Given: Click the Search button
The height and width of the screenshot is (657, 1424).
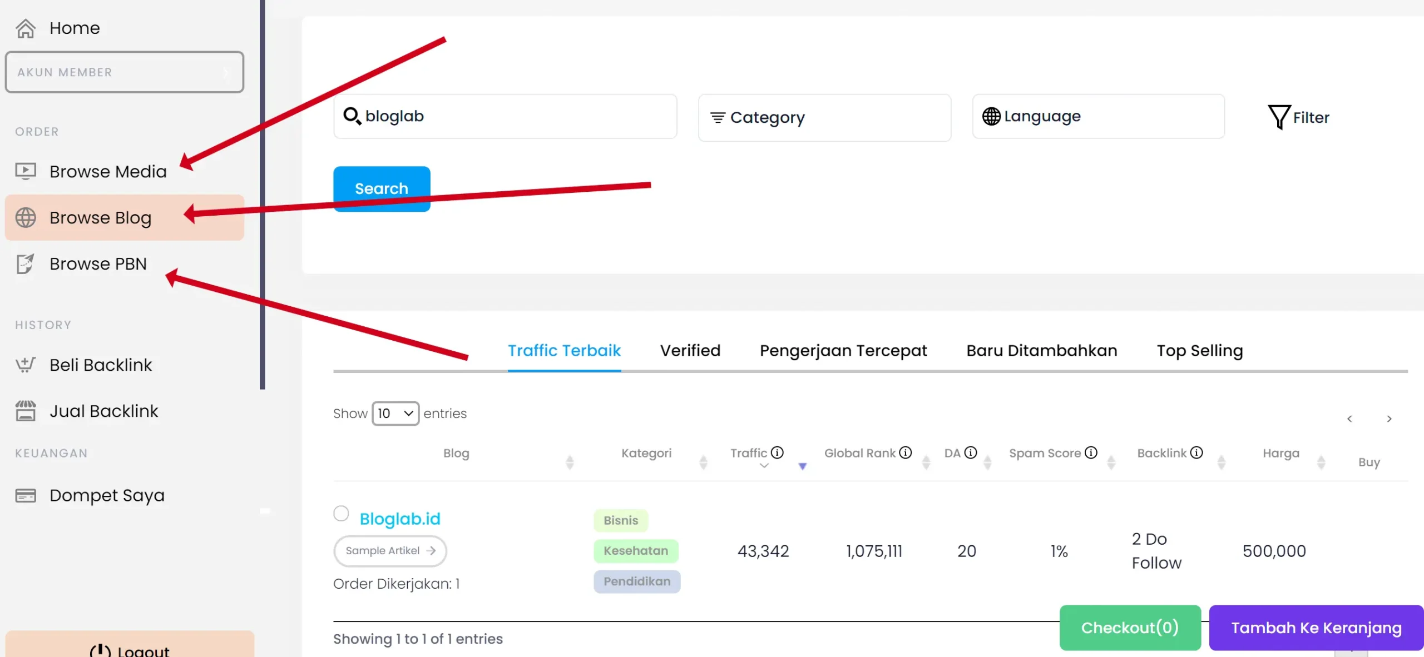Looking at the screenshot, I should click(x=382, y=188).
